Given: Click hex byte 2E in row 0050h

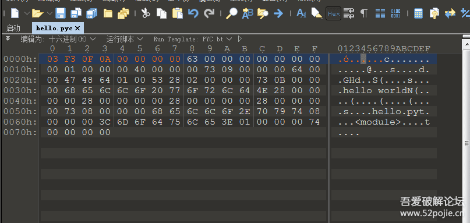Looking at the screenshot, I should 245,112.
